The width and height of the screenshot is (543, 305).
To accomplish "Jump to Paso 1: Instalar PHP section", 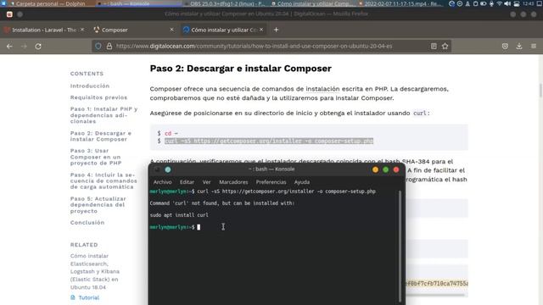I will tap(104, 115).
